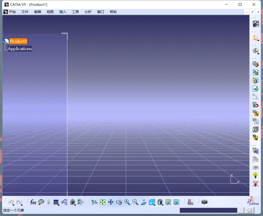Click the yellow light bulb icon
Image resolution: width=263 pixels, height=216 pixels.
[x=255, y=175]
